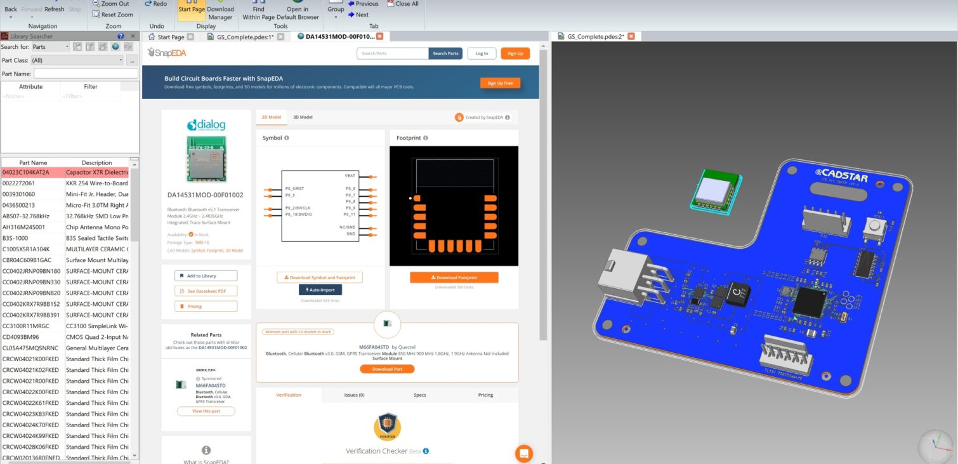Click the 3D view orientation gizmo
The height and width of the screenshot is (464, 958).
(935, 445)
